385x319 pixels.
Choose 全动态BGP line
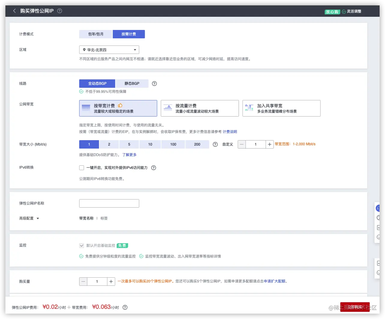(x=97, y=84)
